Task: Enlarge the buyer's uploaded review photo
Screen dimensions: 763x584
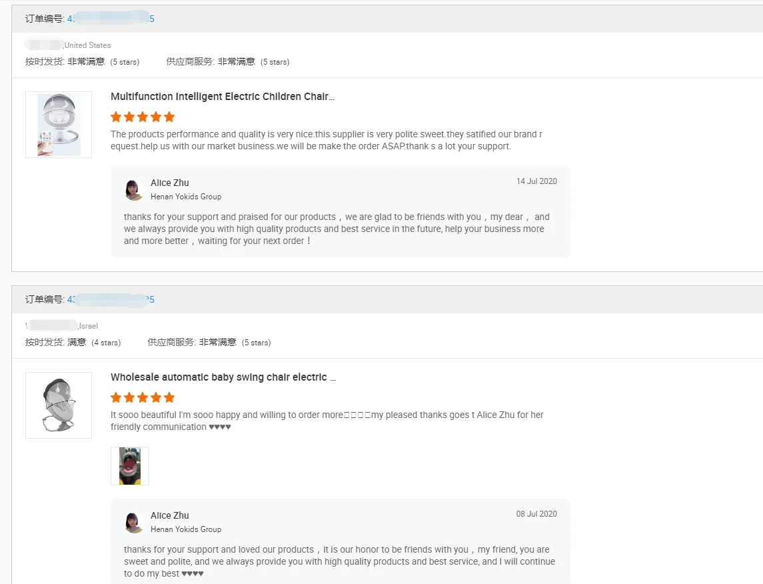Action: 130,466
